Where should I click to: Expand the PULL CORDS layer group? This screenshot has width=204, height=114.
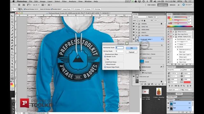click(136, 35)
